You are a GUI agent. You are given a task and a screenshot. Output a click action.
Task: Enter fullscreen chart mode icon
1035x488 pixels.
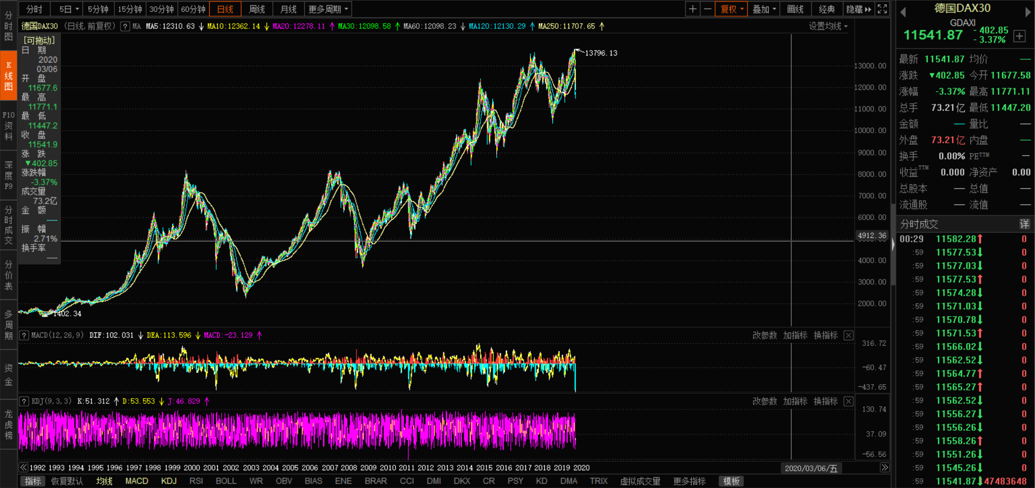click(882, 9)
